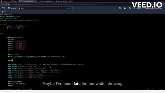Click the 'ip_hash' directive text
The height and width of the screenshot is (93, 165).
pos(12,40)
